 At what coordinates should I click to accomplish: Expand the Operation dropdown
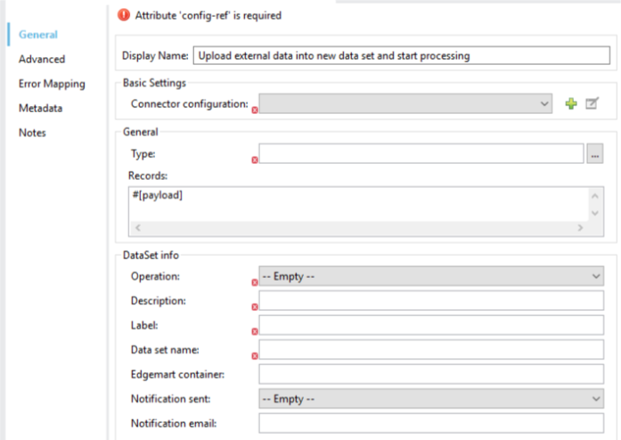tap(431, 276)
